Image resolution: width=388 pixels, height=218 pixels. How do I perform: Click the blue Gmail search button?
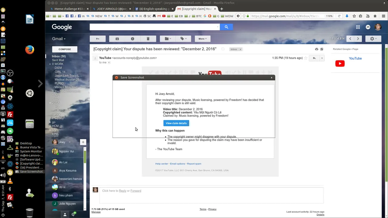226,27
